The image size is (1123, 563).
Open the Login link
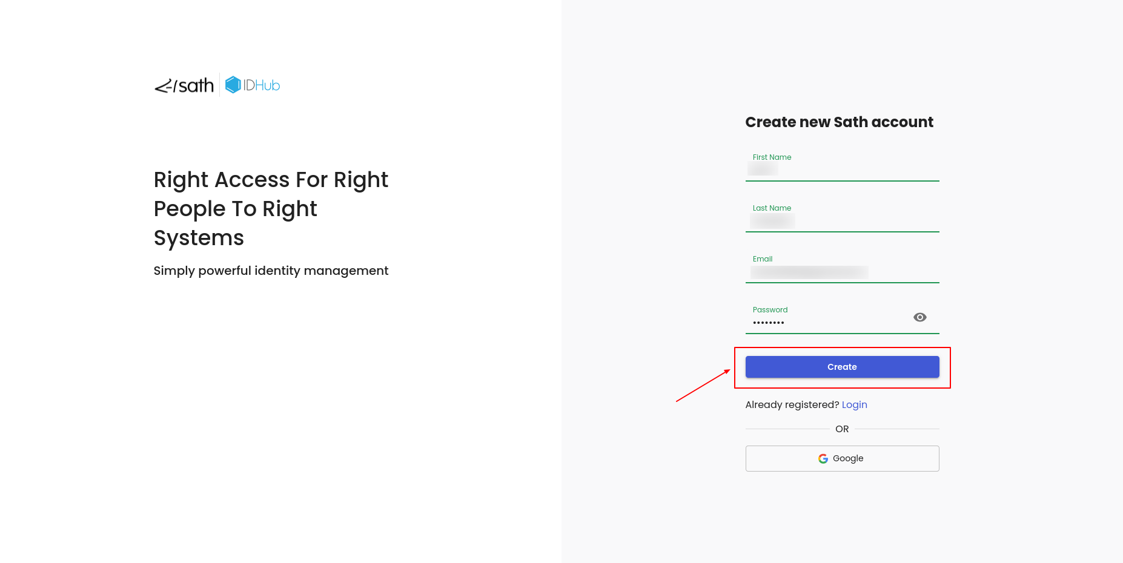coord(854,405)
